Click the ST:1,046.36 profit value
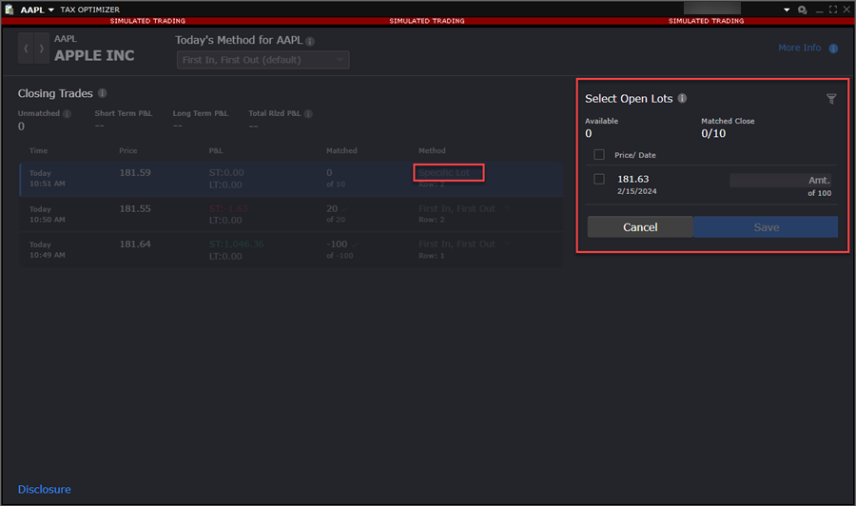Image resolution: width=856 pixels, height=506 pixels. click(x=237, y=244)
